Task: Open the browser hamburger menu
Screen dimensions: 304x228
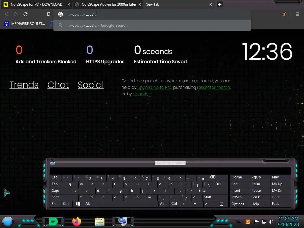Action: tap(297, 14)
